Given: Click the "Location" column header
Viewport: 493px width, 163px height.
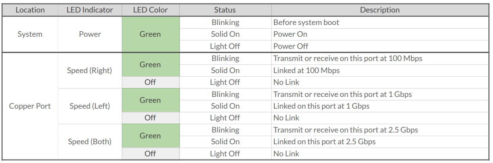Looking at the screenshot, I should pos(30,10).
